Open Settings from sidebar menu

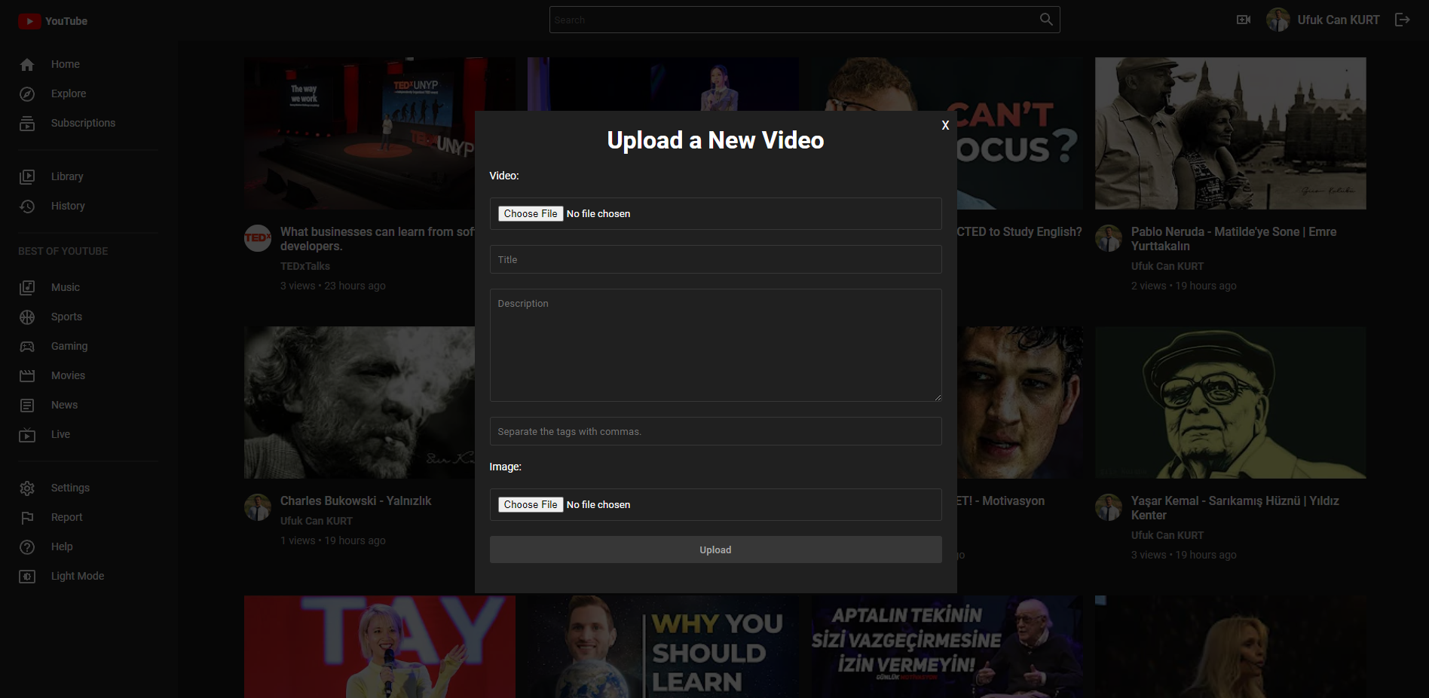coord(70,488)
